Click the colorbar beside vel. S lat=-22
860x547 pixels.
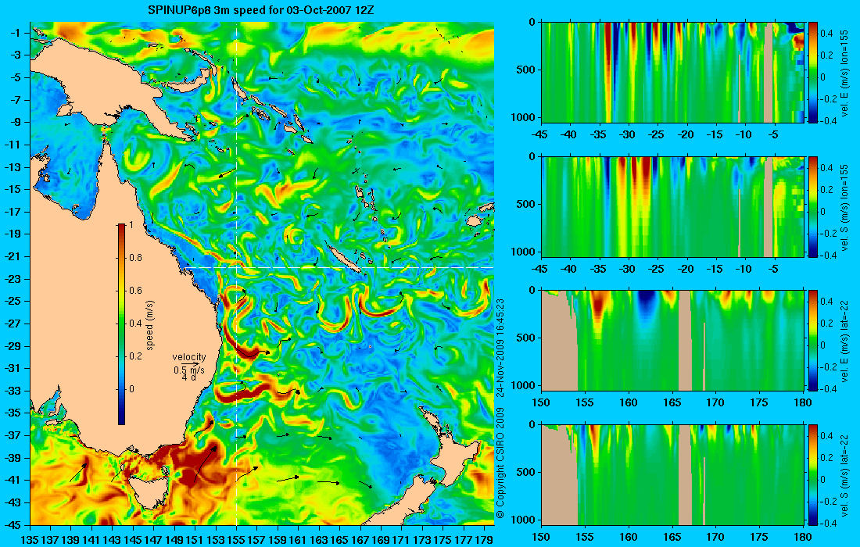(812, 474)
